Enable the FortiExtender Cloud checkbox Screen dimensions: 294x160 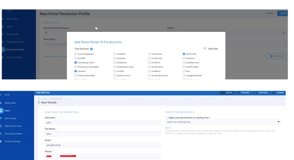[115, 67]
